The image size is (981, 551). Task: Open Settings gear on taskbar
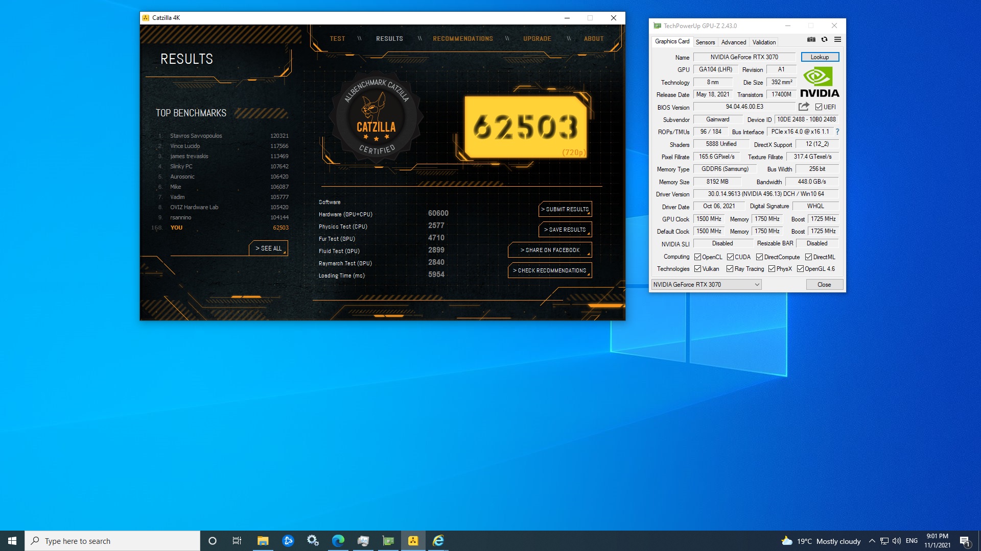[x=313, y=541]
